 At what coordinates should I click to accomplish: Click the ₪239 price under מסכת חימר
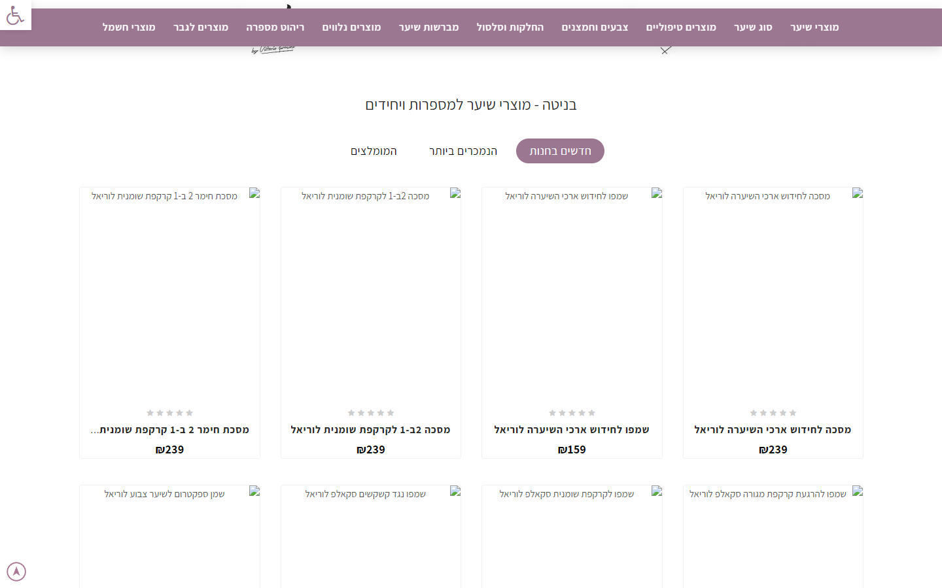169,449
